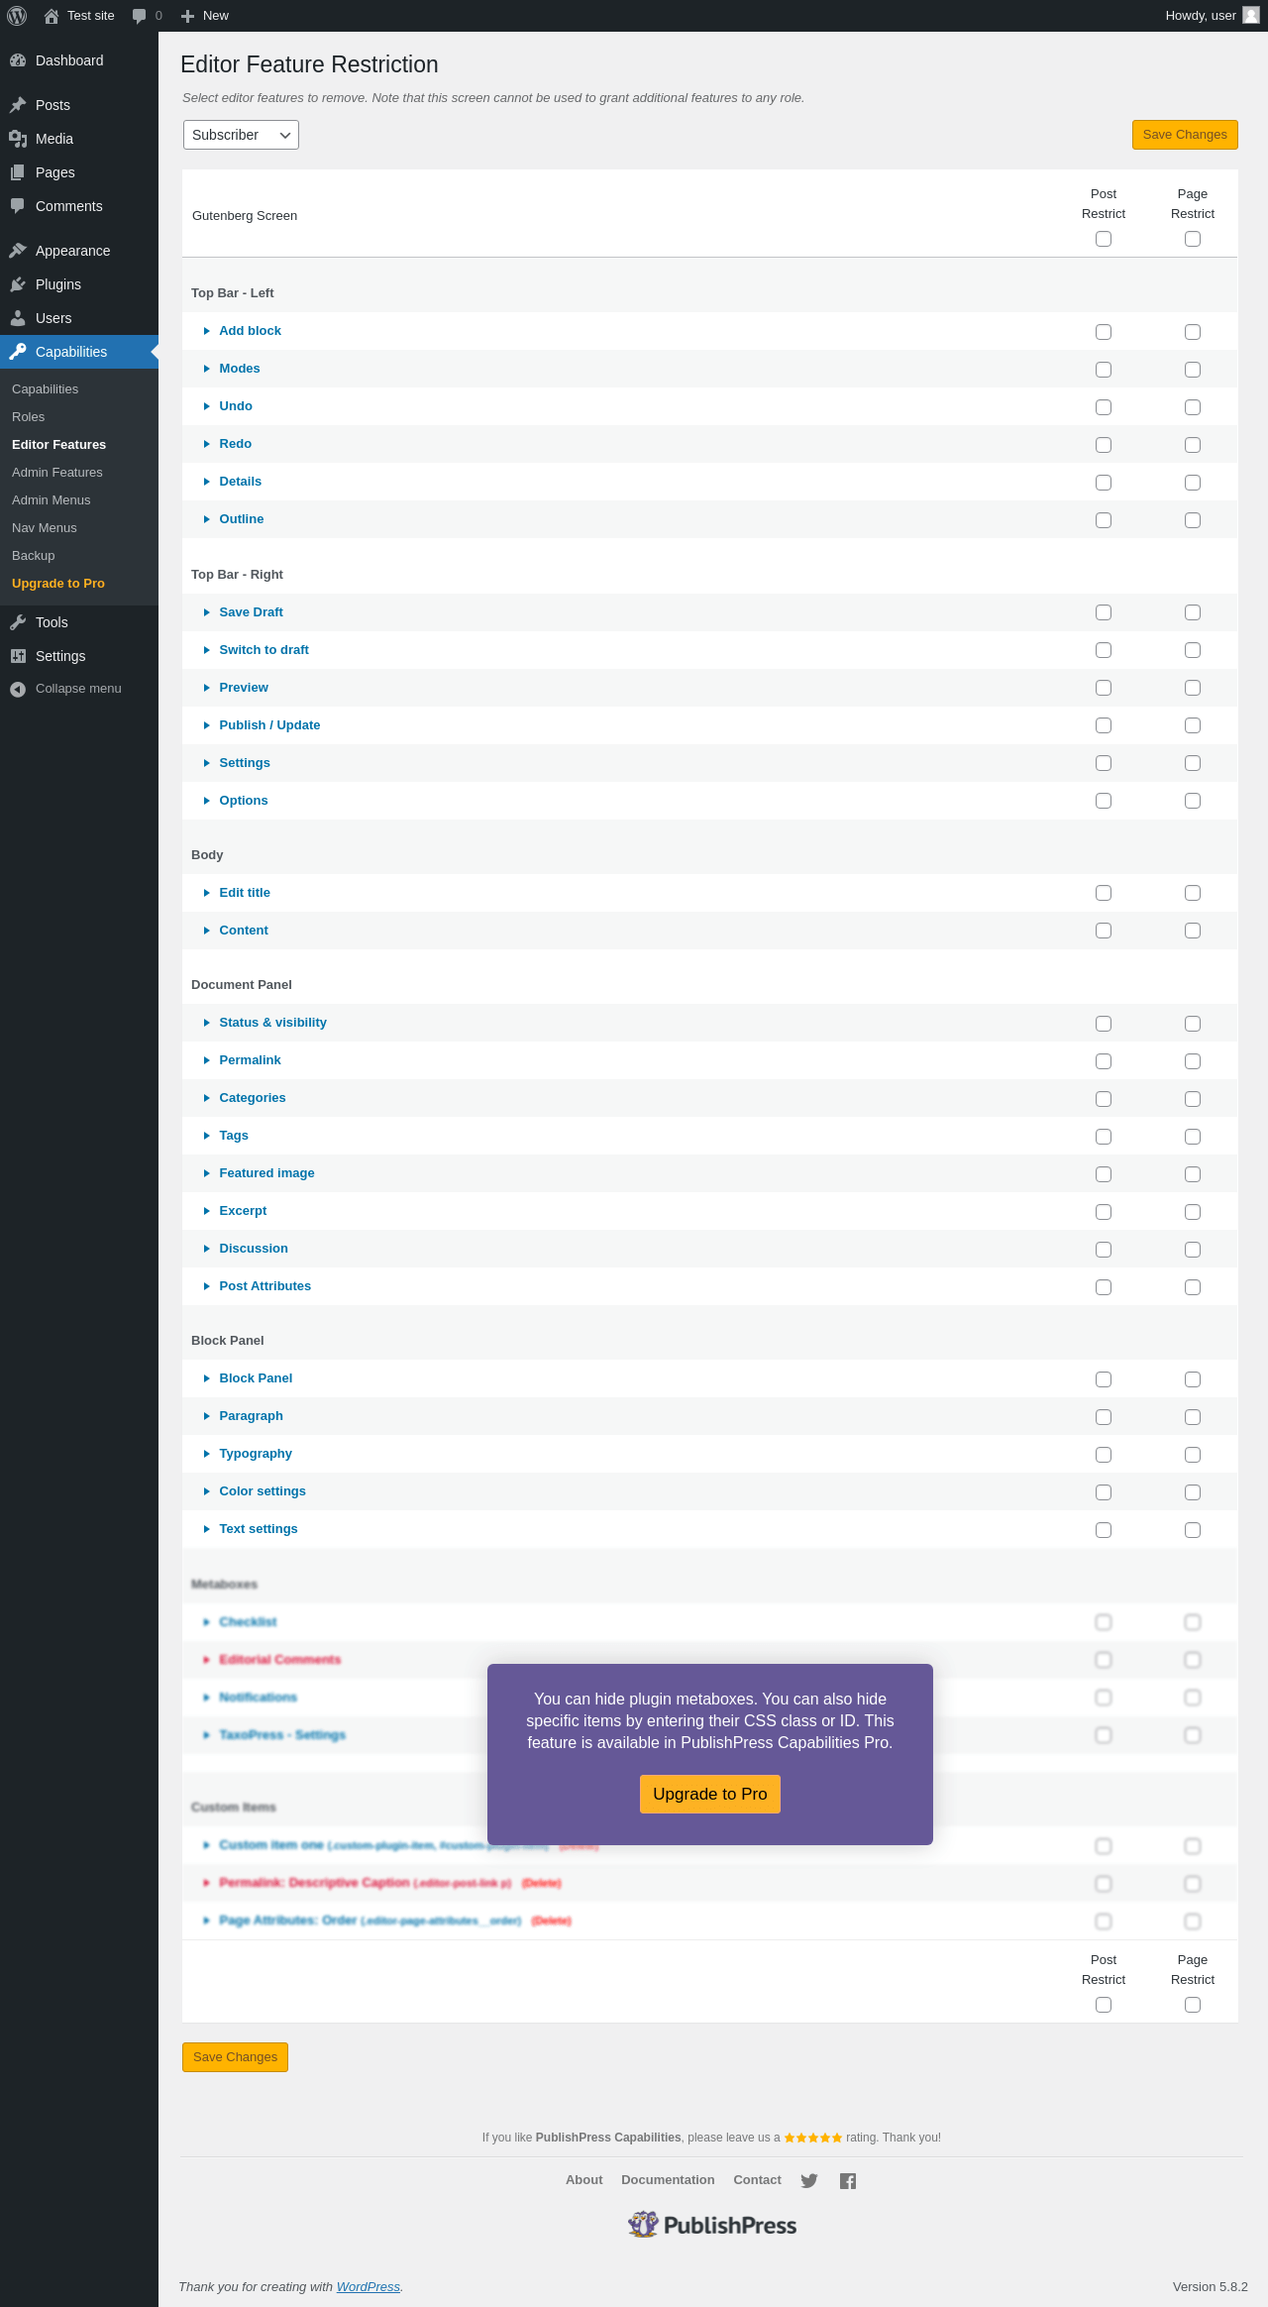This screenshot has width=1268, height=2307.
Task: Click the Appearance paintbrush icon
Action: coord(18,251)
